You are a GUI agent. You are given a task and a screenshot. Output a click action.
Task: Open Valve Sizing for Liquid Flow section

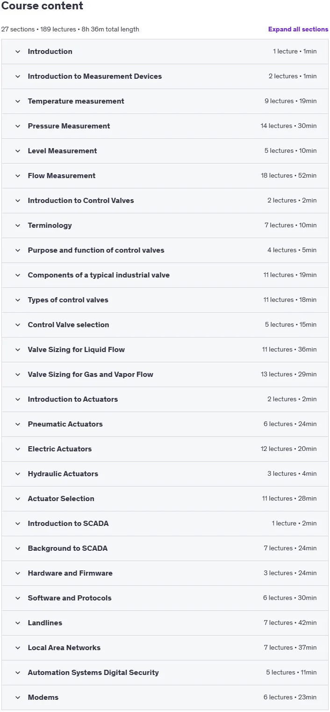[x=165, y=350]
